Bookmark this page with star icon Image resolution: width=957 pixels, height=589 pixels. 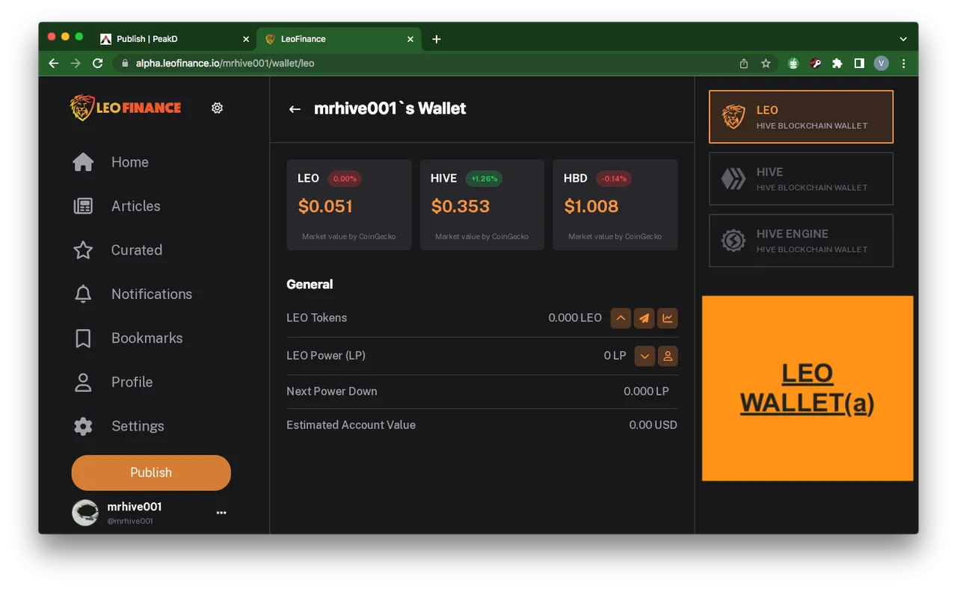point(766,64)
